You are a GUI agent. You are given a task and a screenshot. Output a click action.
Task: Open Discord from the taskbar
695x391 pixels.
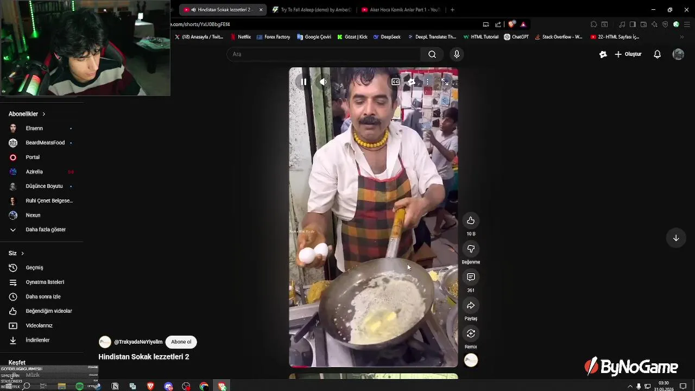click(168, 386)
